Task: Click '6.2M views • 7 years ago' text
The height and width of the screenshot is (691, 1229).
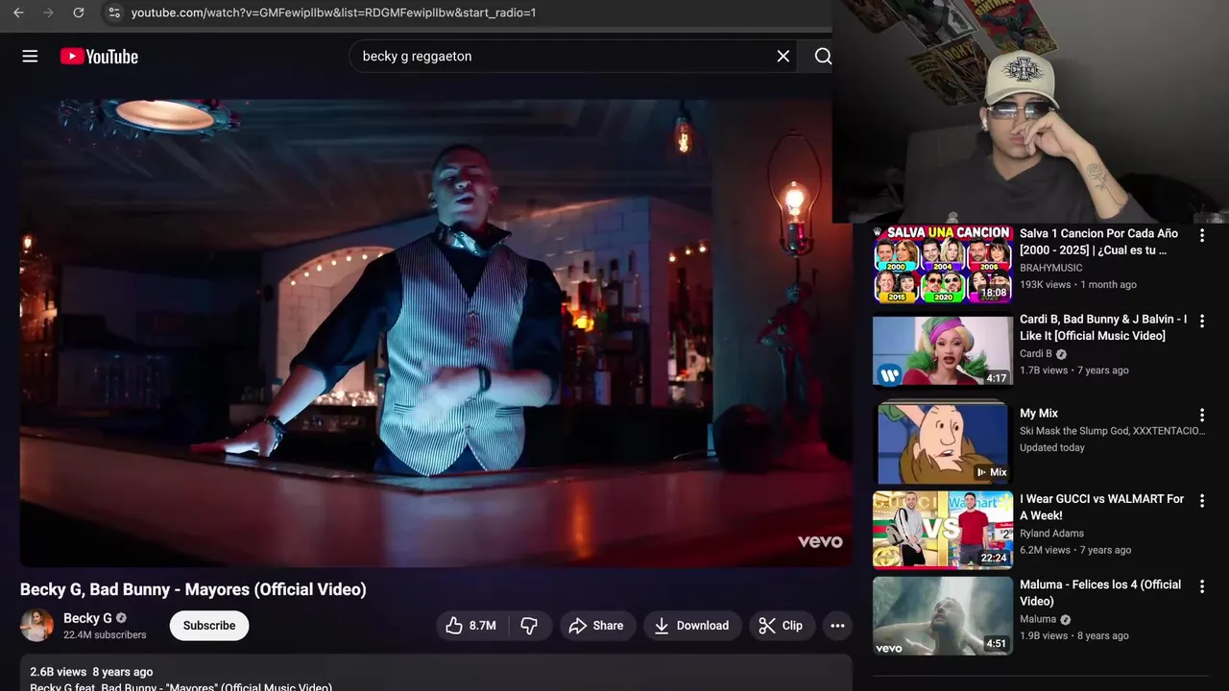Action: 1075,550
